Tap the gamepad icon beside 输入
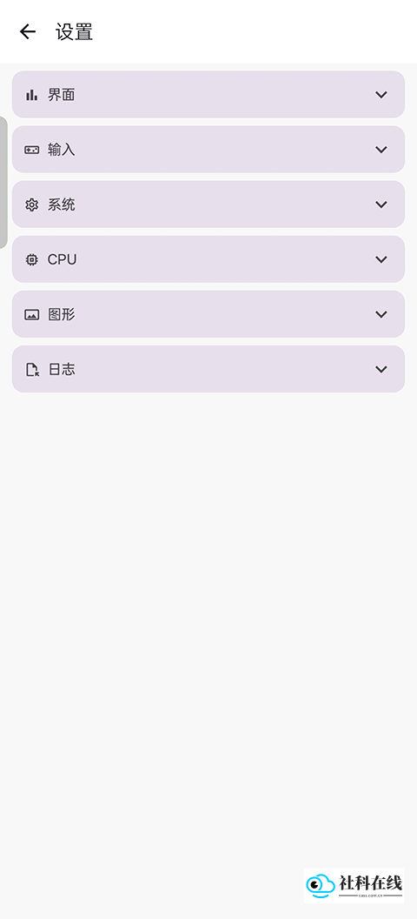The image size is (417, 919). tap(31, 150)
